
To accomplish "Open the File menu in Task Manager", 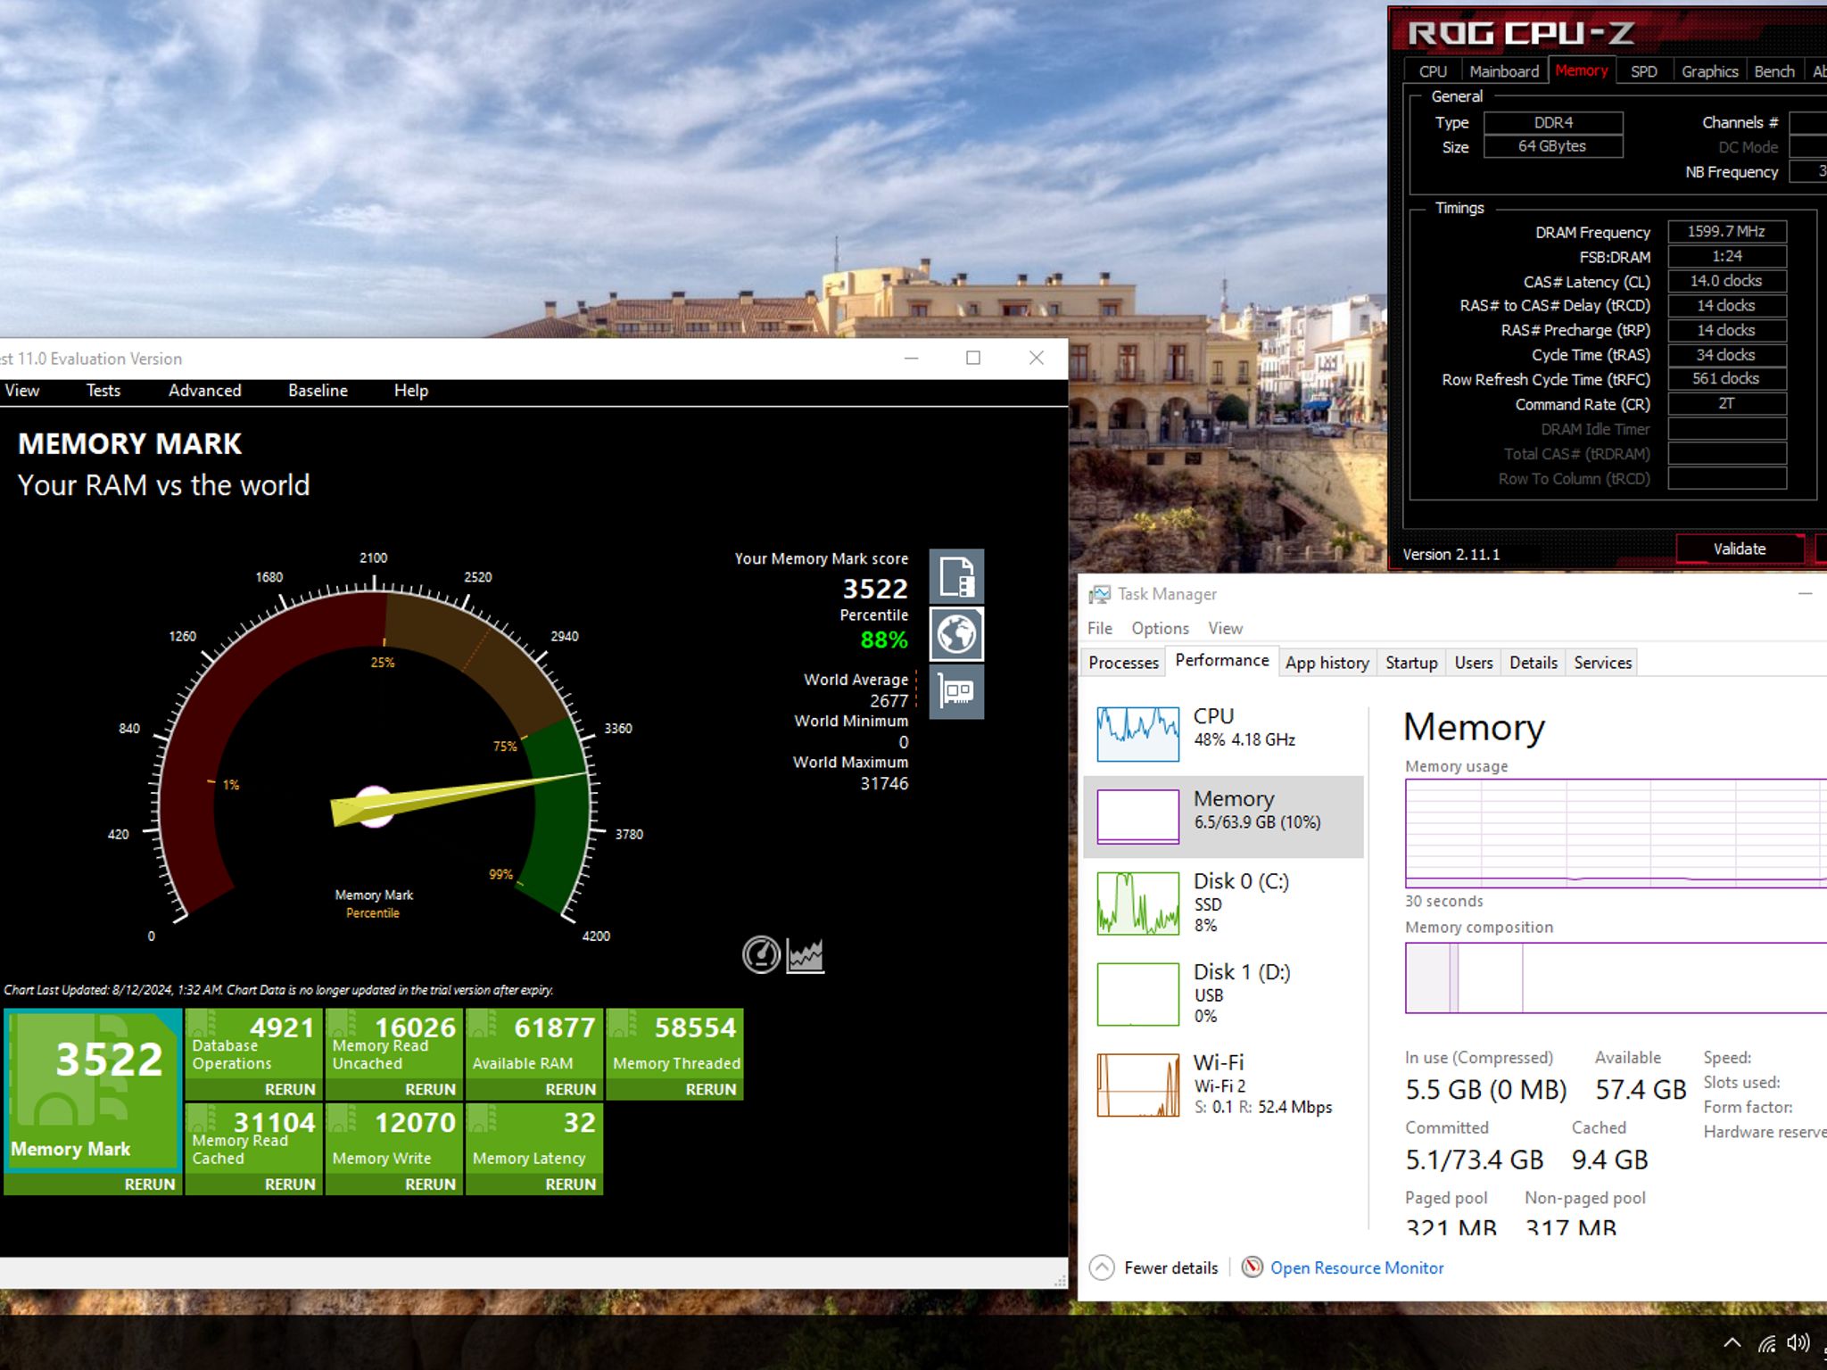I will [1099, 628].
